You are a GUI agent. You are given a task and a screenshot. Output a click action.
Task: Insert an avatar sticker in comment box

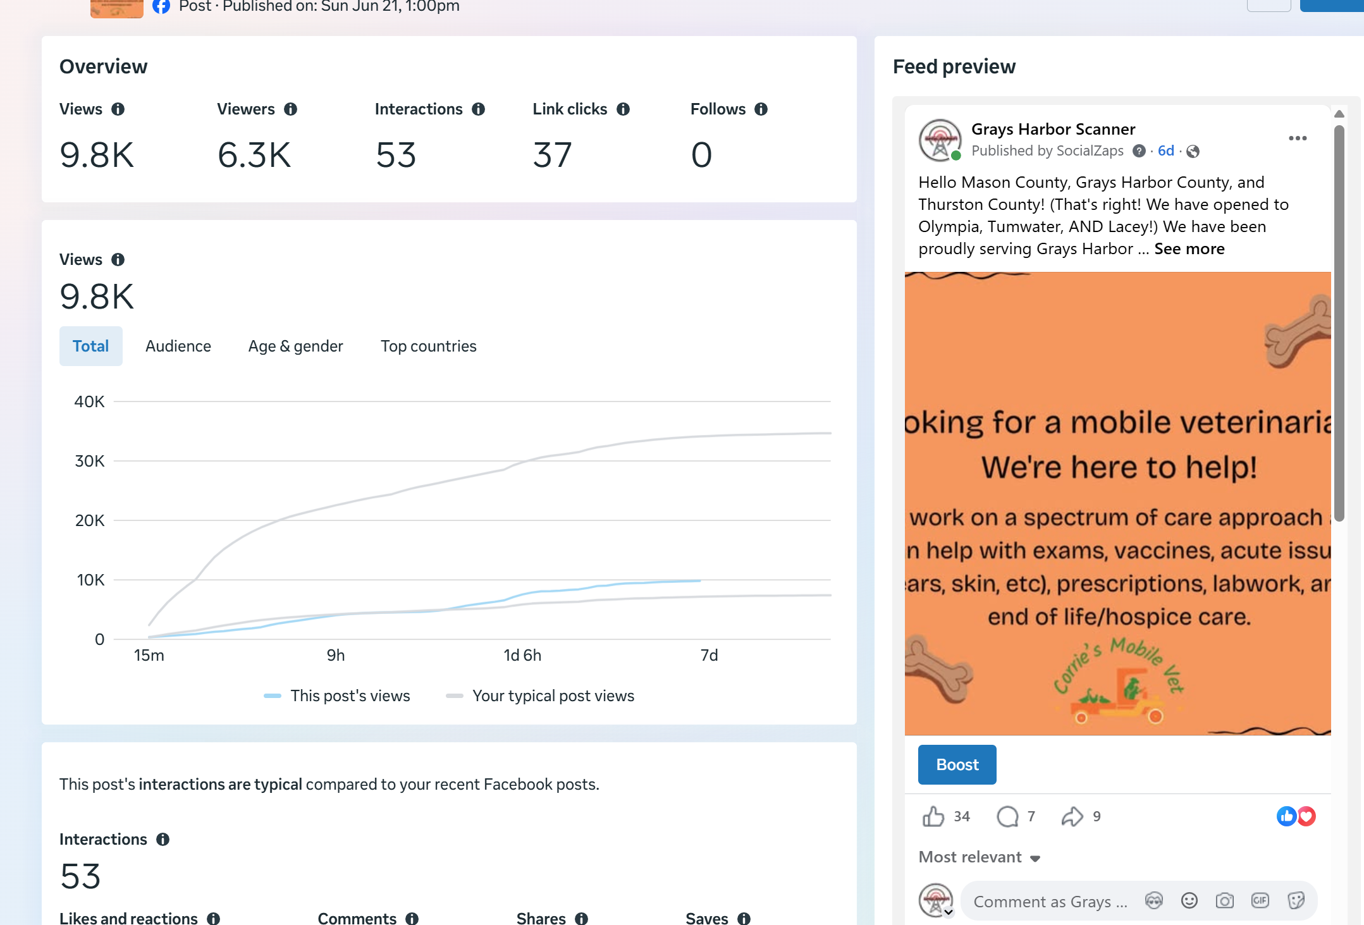click(1154, 901)
